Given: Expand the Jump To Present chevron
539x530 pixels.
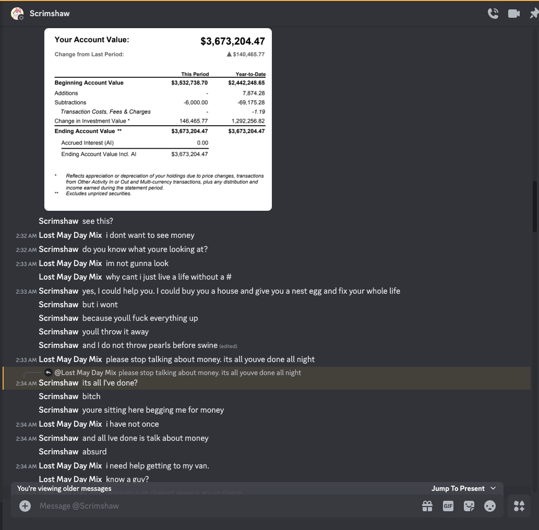Looking at the screenshot, I should [x=493, y=488].
